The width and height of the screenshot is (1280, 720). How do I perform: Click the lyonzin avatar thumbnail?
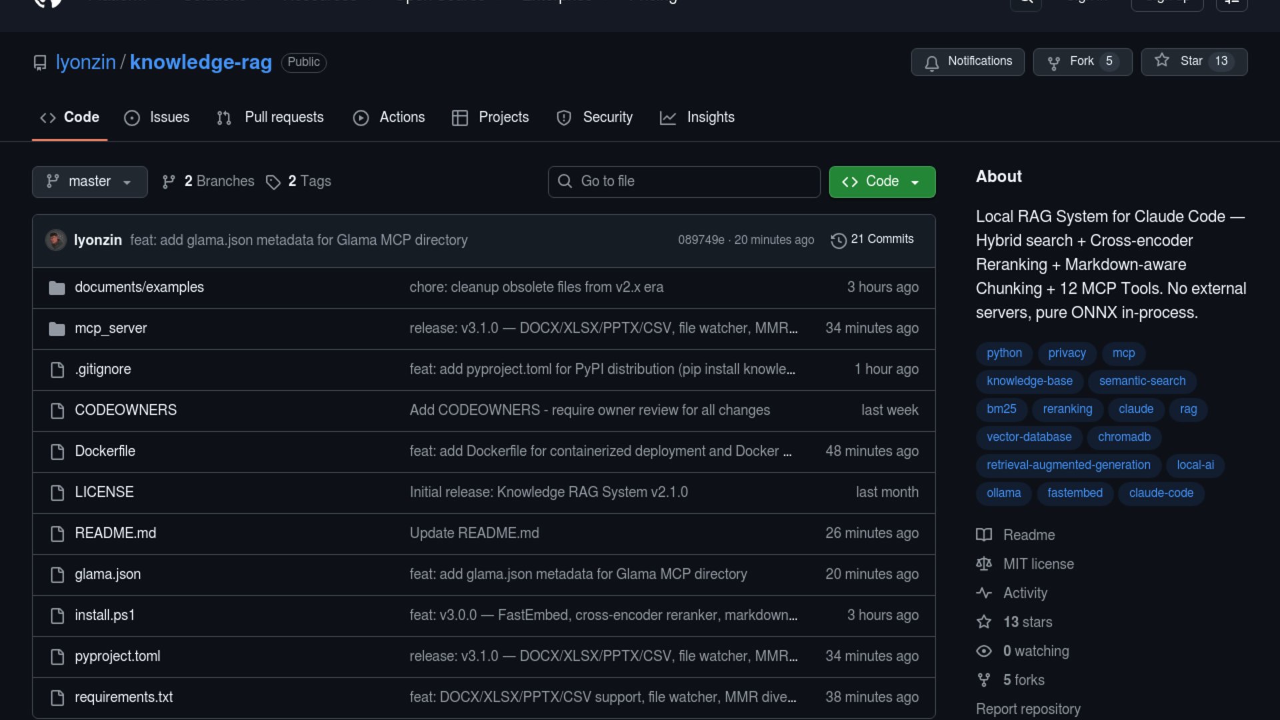55,240
